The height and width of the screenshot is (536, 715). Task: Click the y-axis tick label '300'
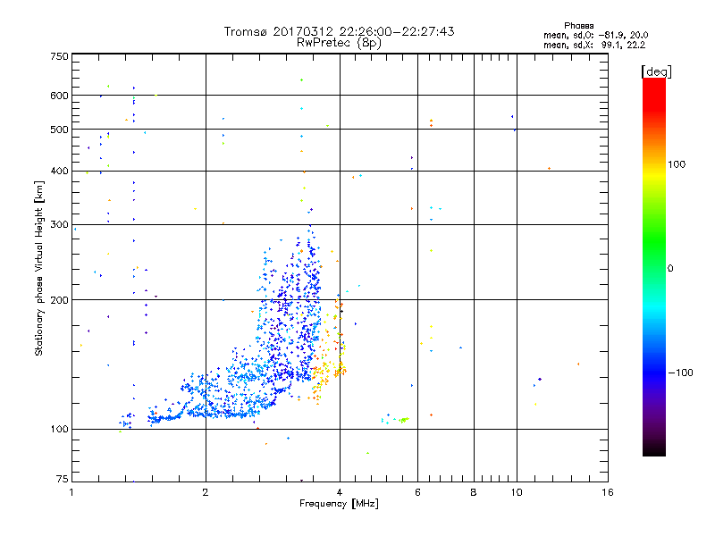[59, 224]
